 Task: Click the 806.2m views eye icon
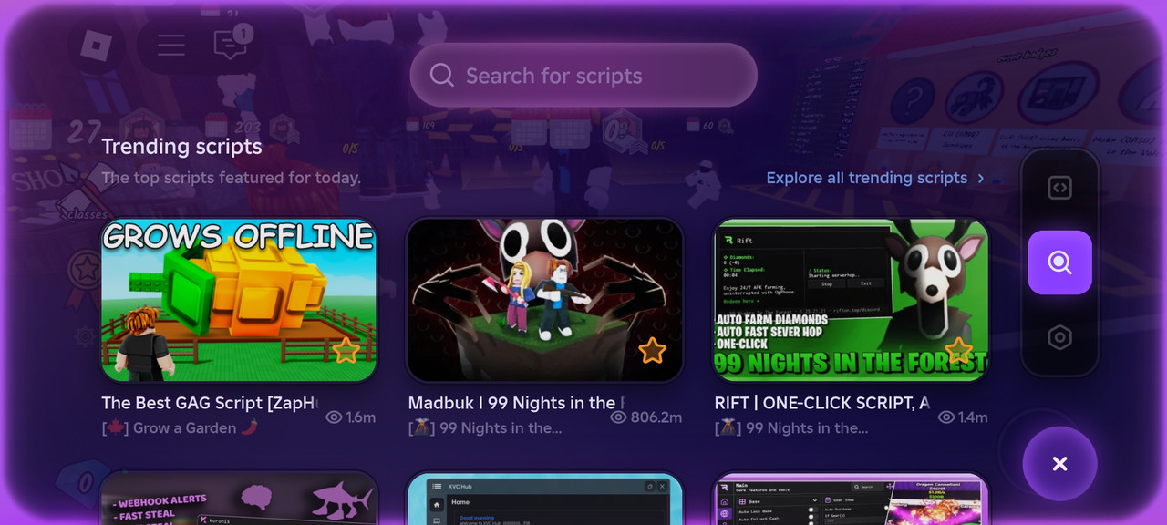(x=619, y=417)
